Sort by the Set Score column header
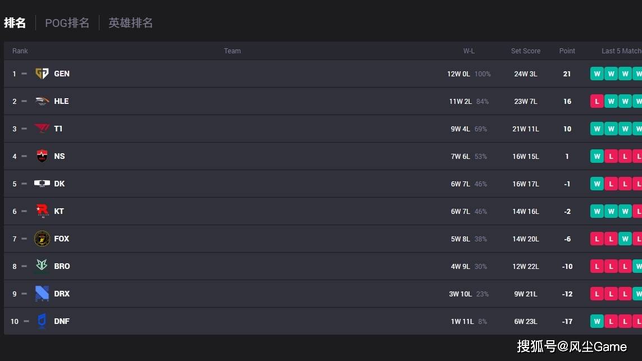 click(526, 51)
